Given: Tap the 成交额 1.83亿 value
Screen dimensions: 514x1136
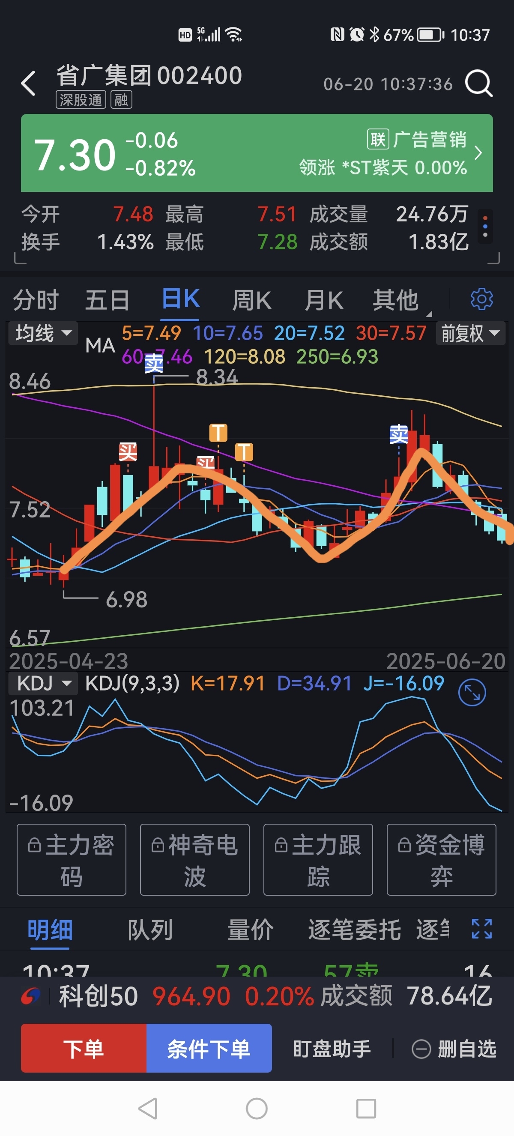Looking at the screenshot, I should point(439,242).
